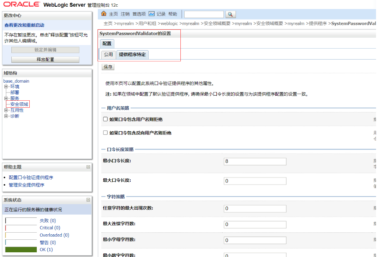The height and width of the screenshot is (257, 378).
Task: Expand the 诊断 tree node
Action: (6, 116)
